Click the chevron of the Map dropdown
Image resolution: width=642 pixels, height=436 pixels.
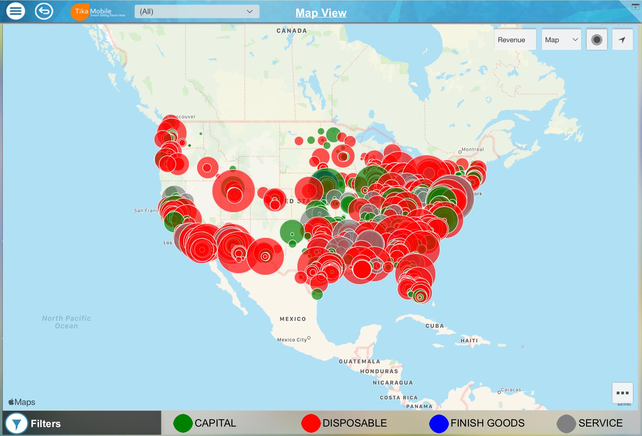575,40
